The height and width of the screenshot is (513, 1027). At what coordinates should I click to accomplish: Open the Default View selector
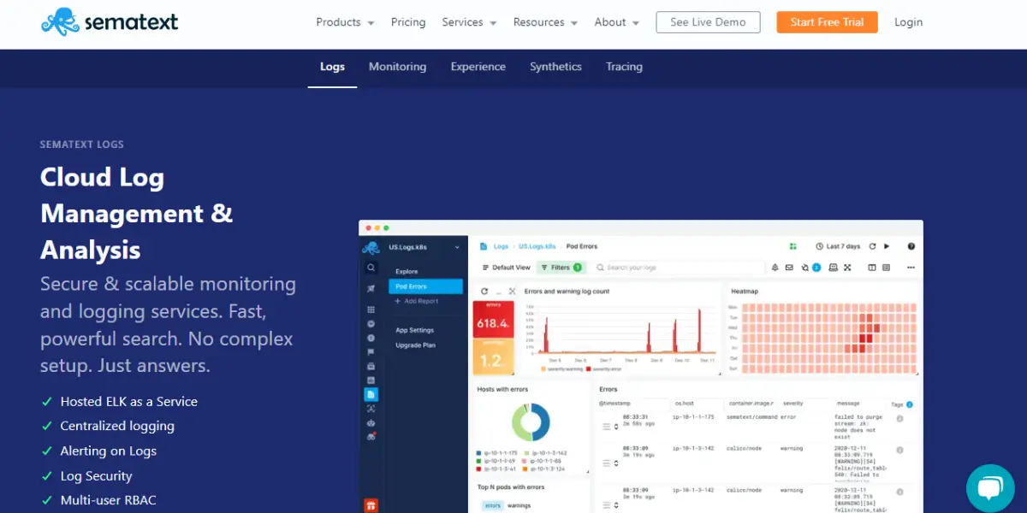506,268
